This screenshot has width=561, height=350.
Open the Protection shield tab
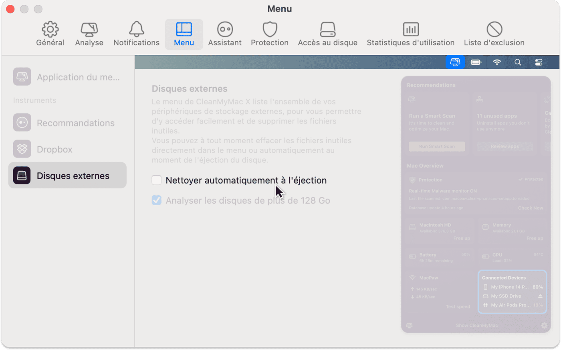[x=270, y=34]
